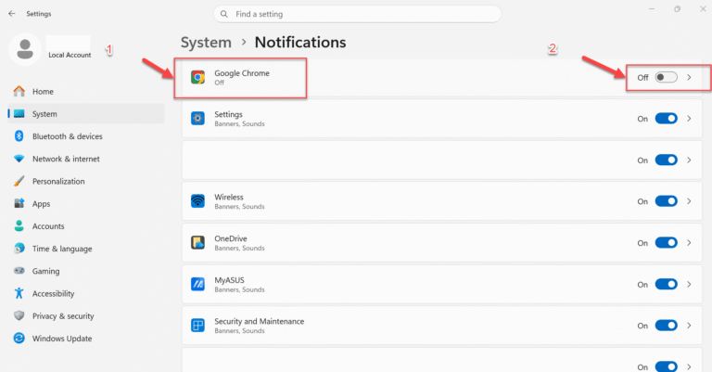Click the Wireless row title
The image size is (712, 372).
229,197
